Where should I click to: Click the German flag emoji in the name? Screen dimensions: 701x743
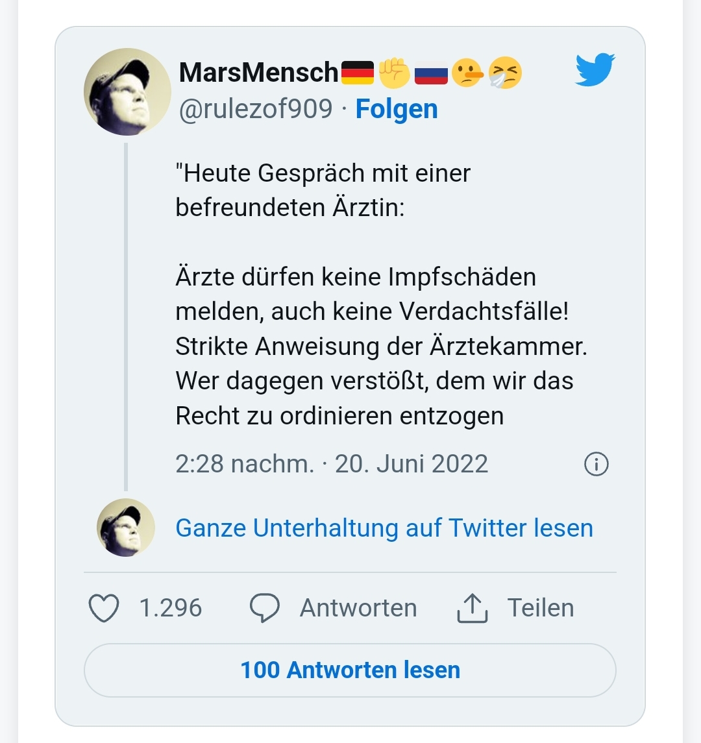pos(358,73)
